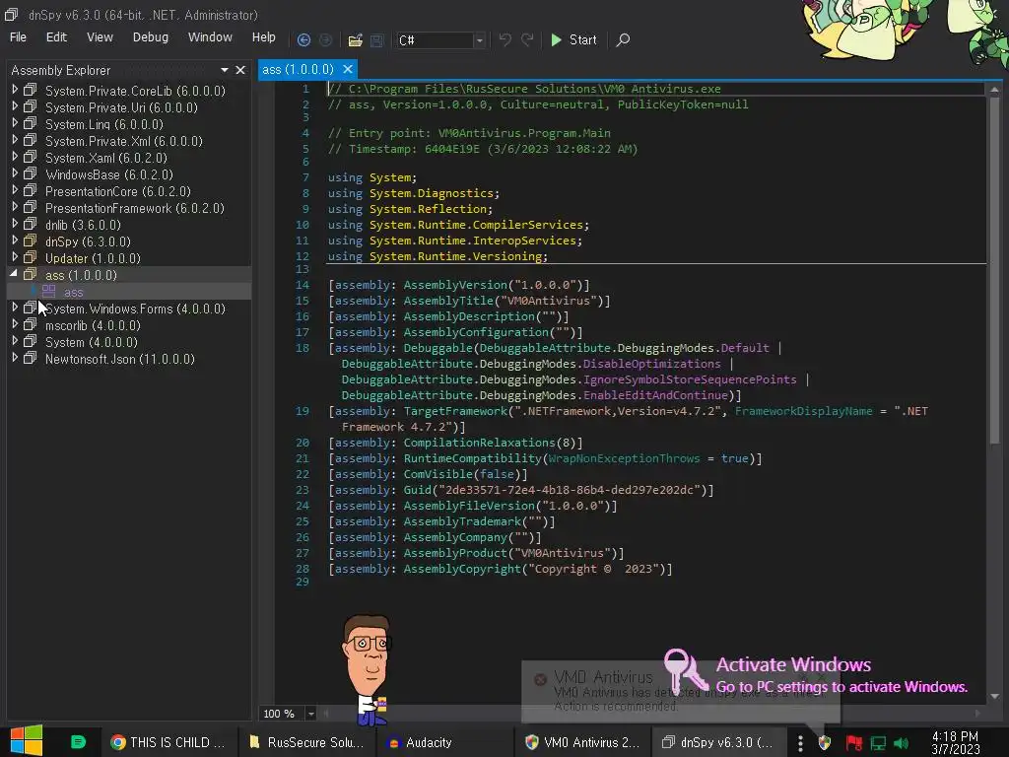Click System.Diagnostics namespace on line 8

pyautogui.click(x=432, y=193)
